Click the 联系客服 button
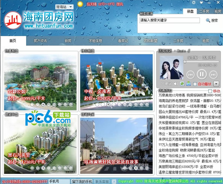Screen dimensions: 223x184 point(102,181)
